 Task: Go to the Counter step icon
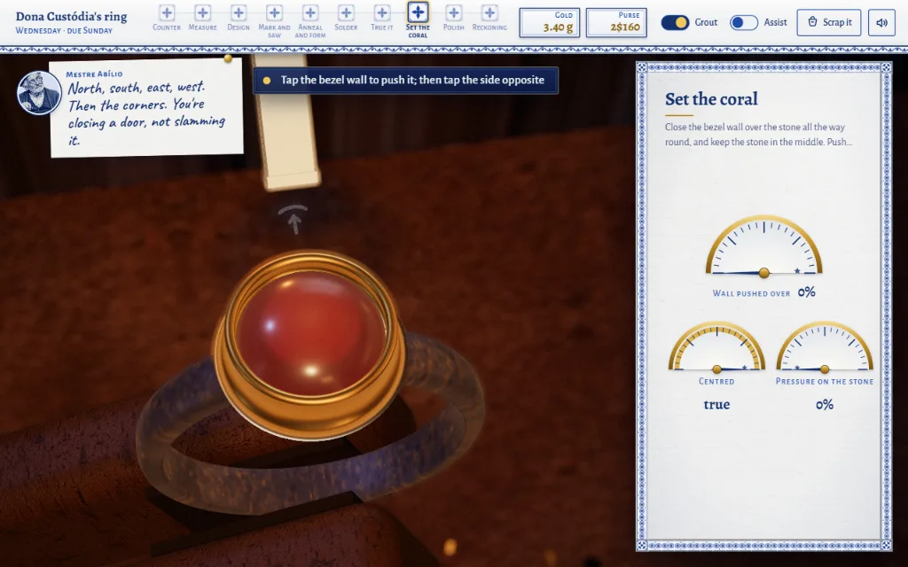coord(167,12)
